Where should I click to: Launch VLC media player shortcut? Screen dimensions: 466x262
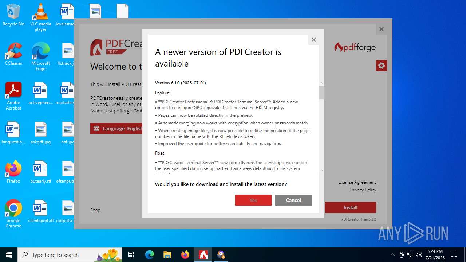(40, 17)
